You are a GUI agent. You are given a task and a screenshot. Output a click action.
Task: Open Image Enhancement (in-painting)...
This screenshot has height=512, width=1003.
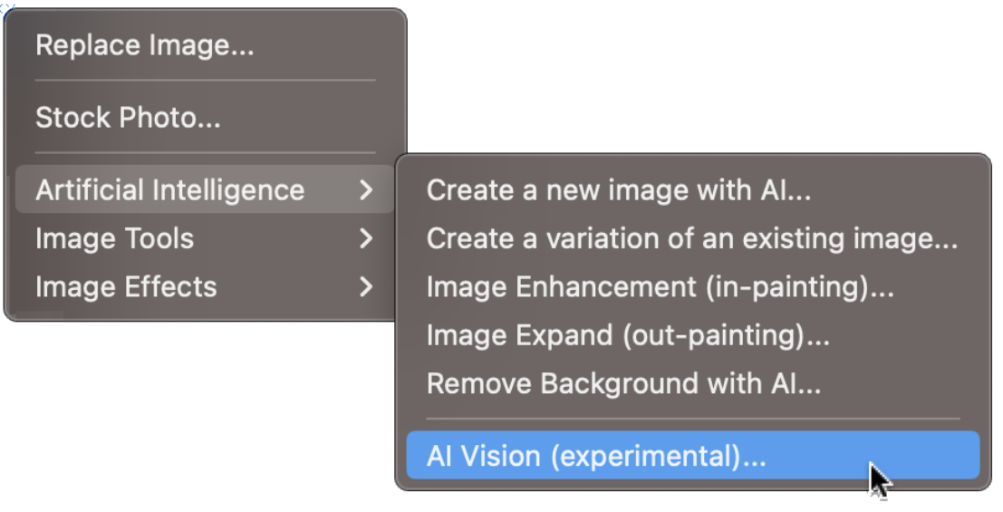click(661, 286)
